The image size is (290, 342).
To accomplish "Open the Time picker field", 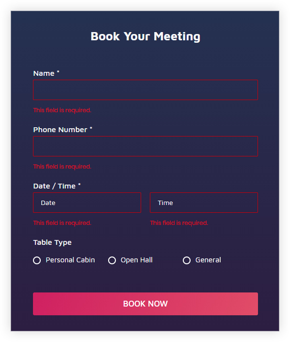I will tap(204, 203).
